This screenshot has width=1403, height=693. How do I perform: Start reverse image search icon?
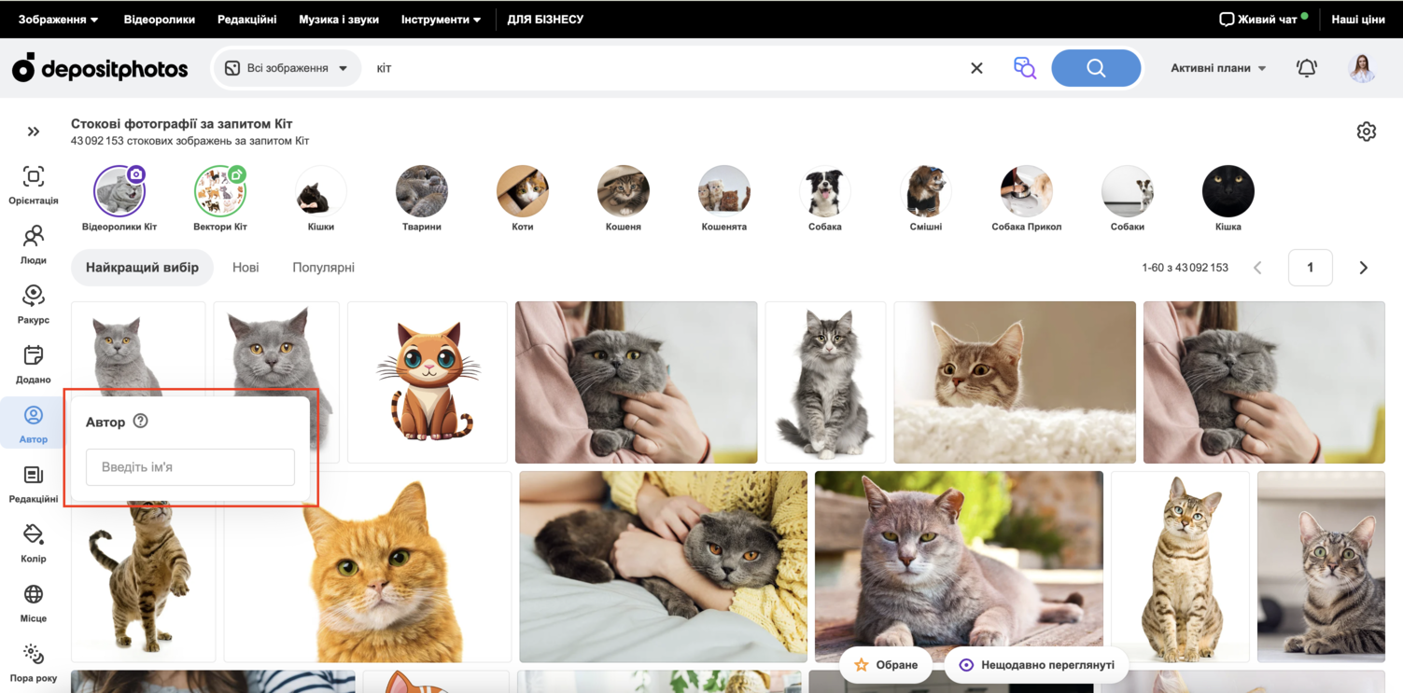1024,68
